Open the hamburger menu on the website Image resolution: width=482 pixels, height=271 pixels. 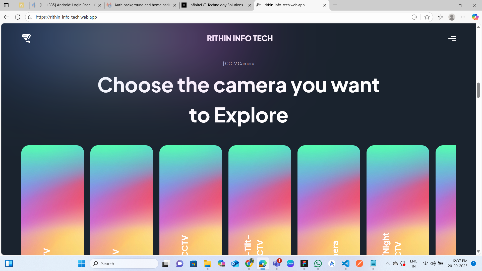[x=452, y=38]
